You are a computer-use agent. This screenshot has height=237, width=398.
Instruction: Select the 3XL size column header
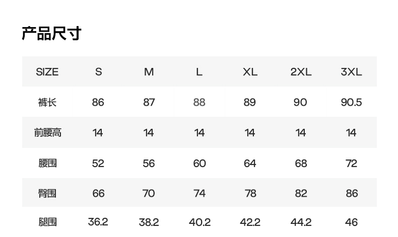351,72
